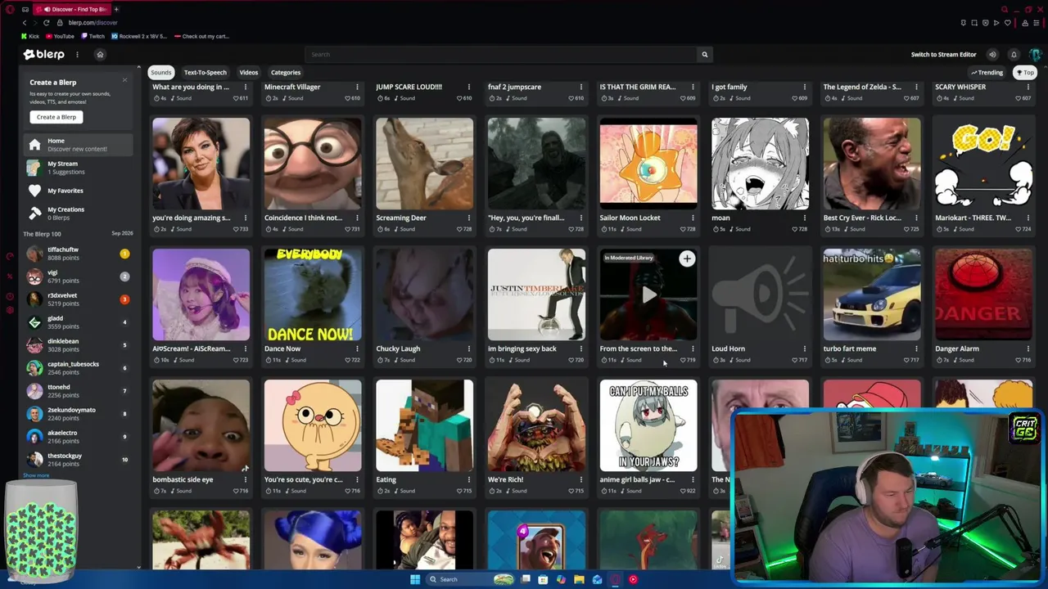The image size is (1048, 589).
Task: Open Copilot from the taskbar
Action: [561, 579]
